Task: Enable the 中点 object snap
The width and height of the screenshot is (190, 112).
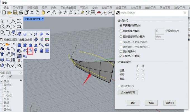Action: [2, 92]
